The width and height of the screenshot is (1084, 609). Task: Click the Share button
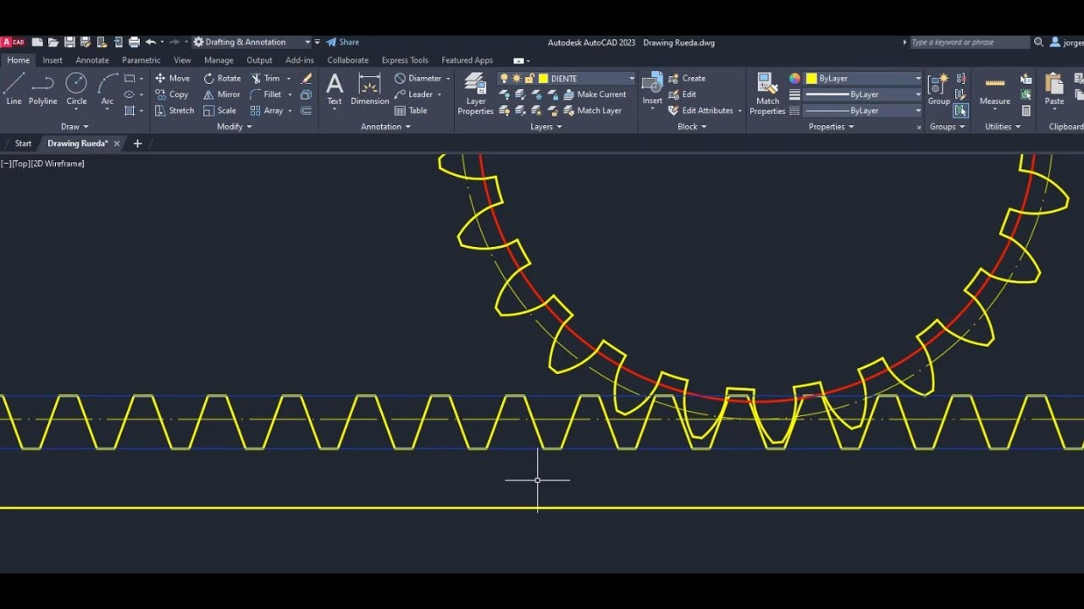pyautogui.click(x=343, y=41)
